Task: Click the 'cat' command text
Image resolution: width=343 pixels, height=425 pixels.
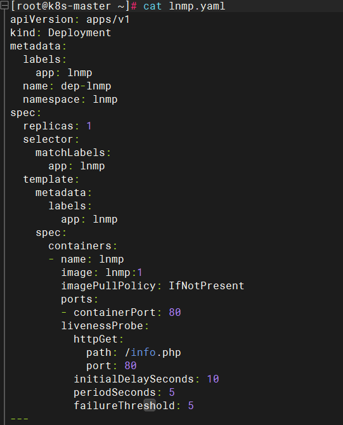Action: click(x=152, y=6)
